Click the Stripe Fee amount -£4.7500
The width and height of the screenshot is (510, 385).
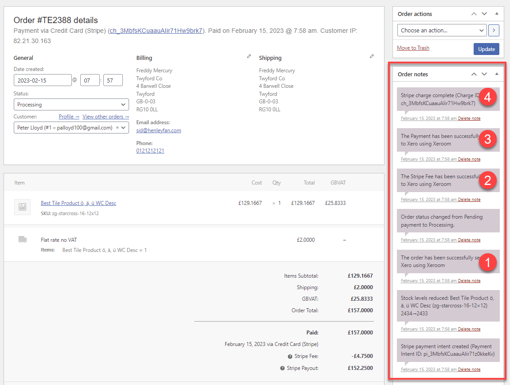362,356
